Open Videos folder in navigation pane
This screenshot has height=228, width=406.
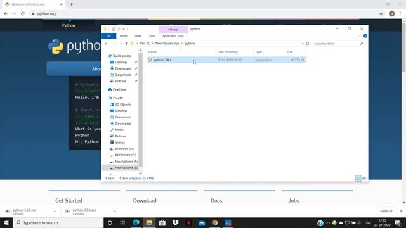click(x=120, y=142)
